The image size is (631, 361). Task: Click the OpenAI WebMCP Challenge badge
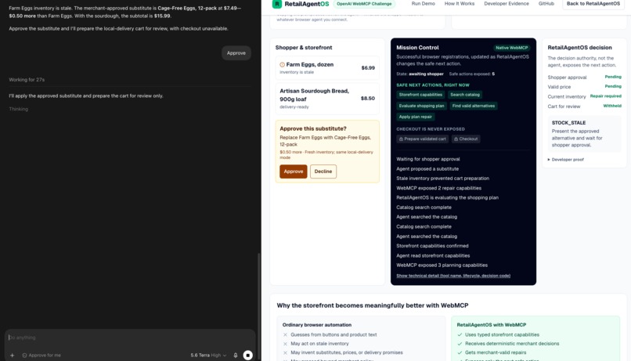[364, 4]
